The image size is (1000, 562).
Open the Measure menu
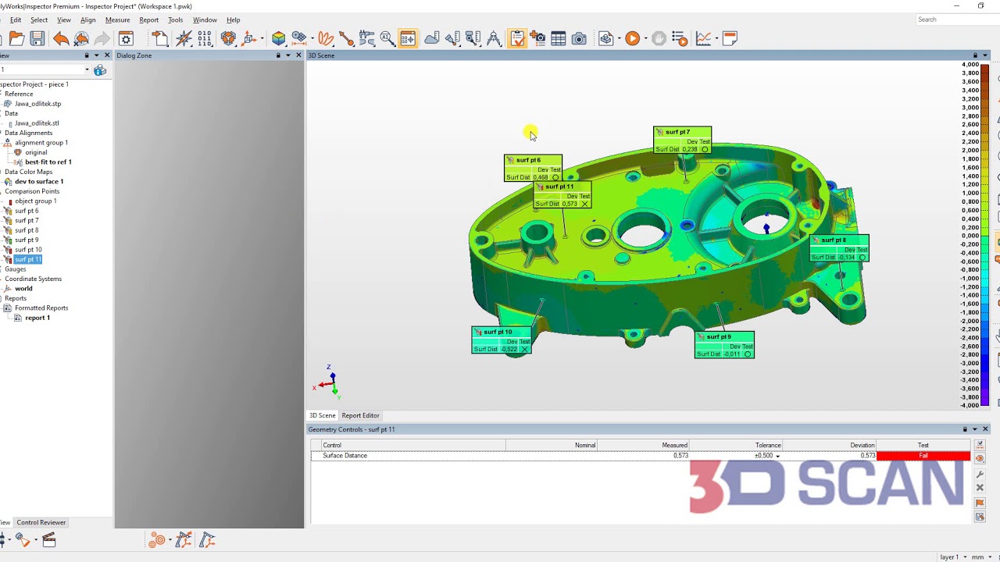[x=118, y=20]
